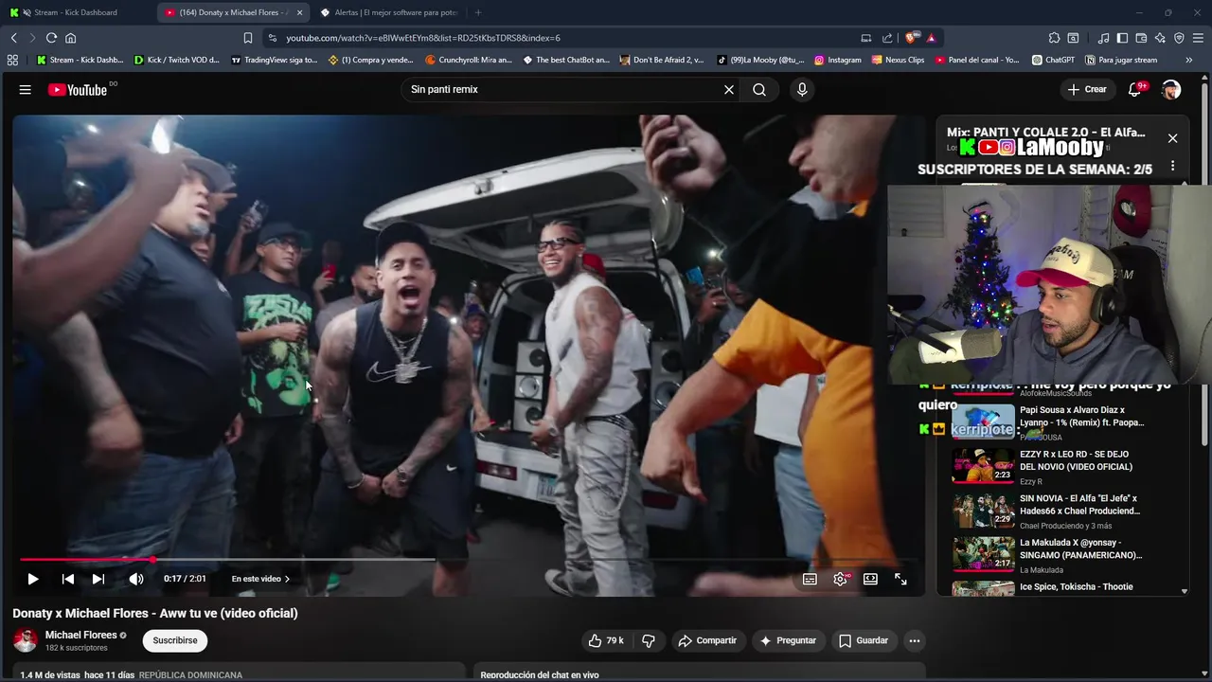1212x682 pixels.
Task: Open the Crear upload menu
Action: point(1086,89)
